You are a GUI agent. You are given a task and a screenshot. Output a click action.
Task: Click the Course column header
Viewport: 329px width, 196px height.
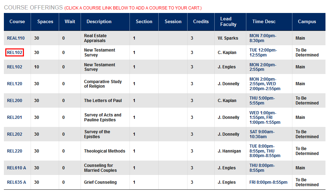click(17, 21)
